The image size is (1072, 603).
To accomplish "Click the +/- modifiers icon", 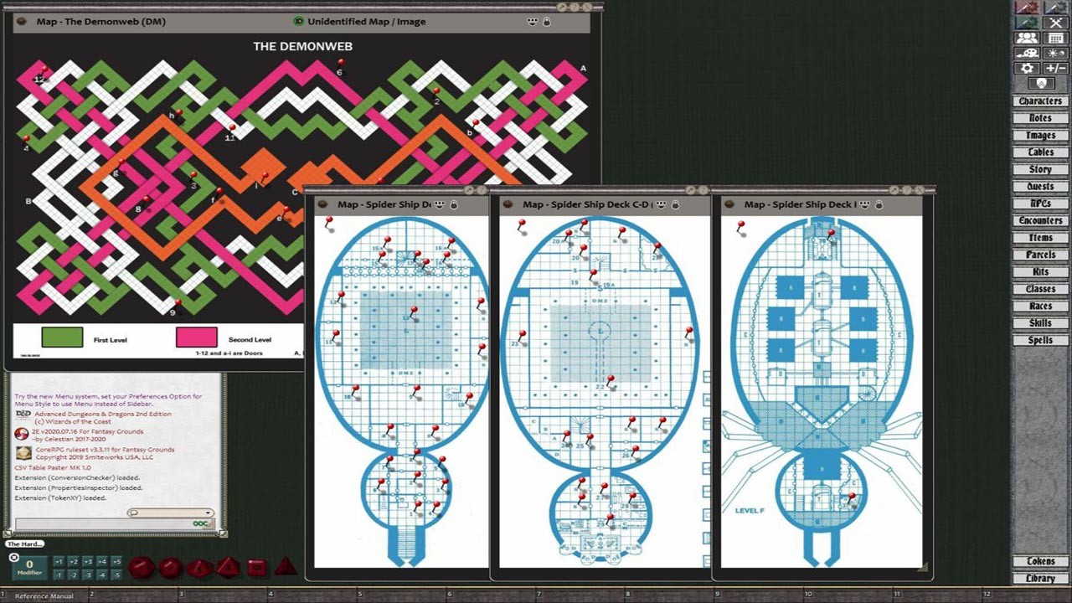I will (1056, 68).
